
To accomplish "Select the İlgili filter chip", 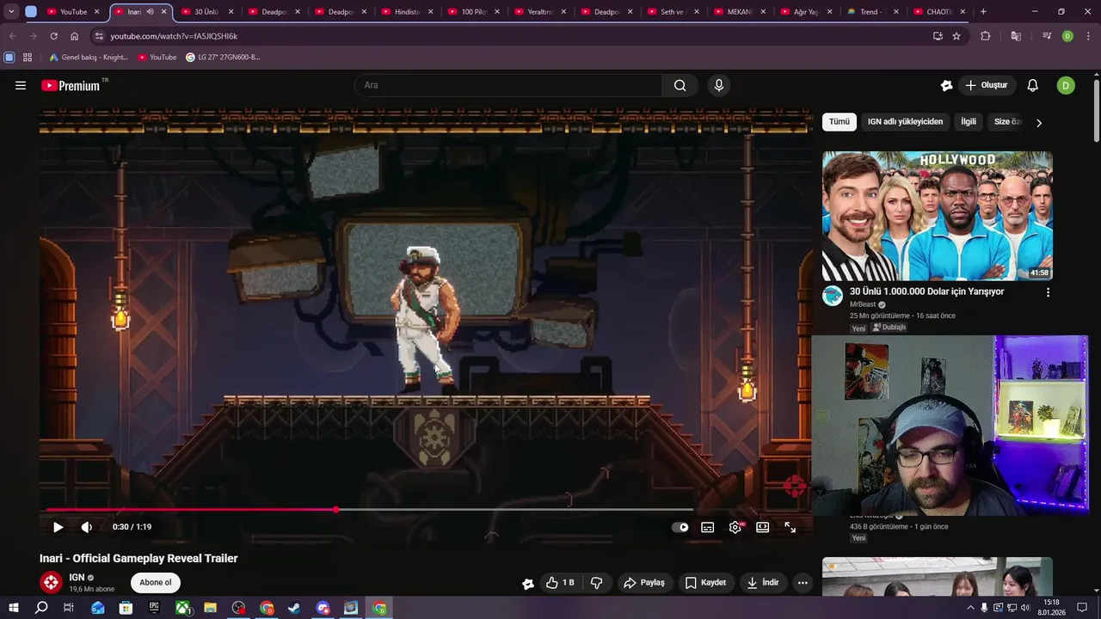I will tap(969, 122).
